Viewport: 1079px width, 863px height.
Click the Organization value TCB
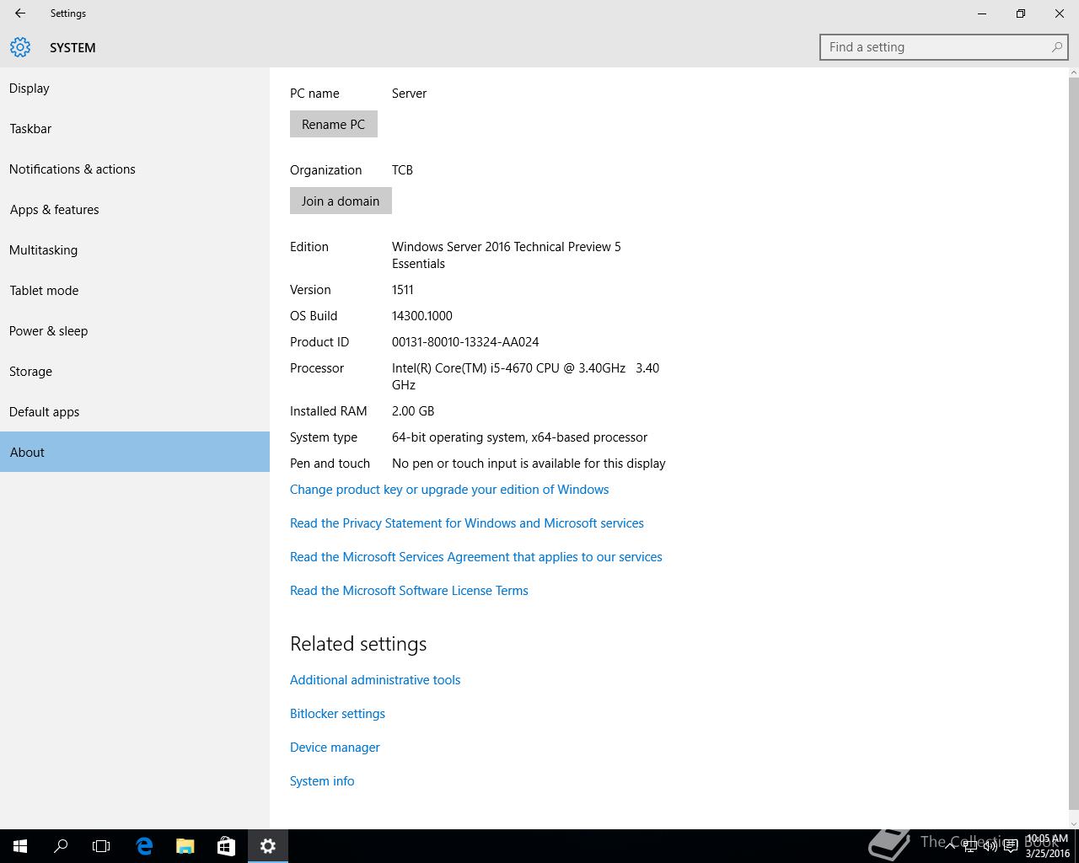(x=402, y=170)
